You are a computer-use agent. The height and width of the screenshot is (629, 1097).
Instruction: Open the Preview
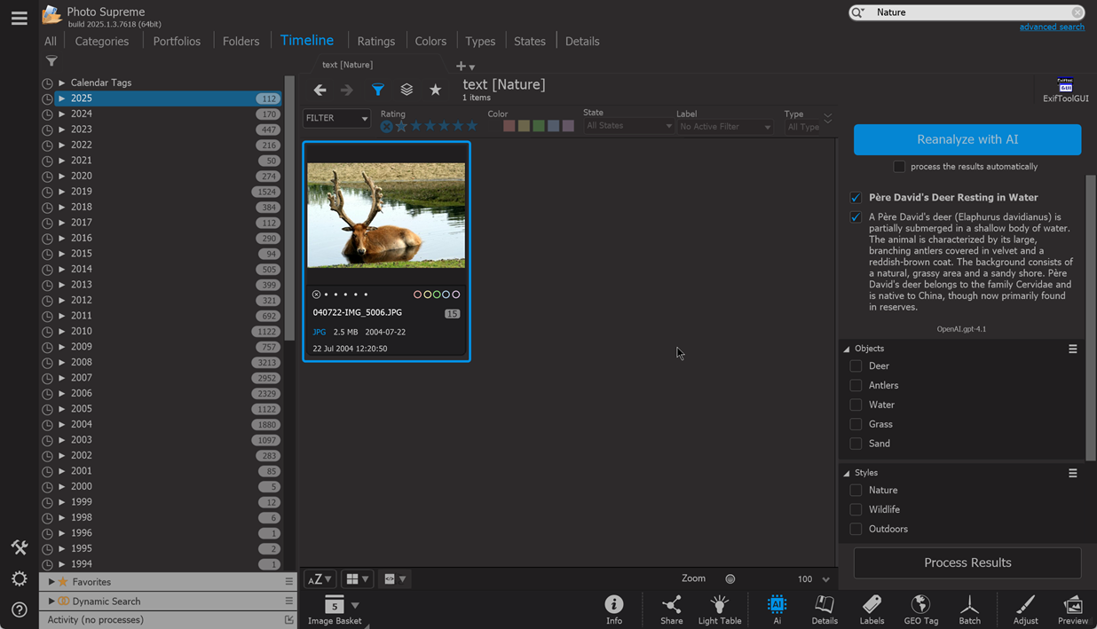(x=1073, y=609)
